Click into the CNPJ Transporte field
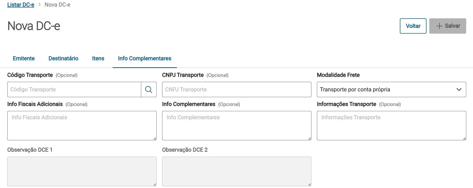Screen dimensions: 473x188 pyautogui.click(x=236, y=90)
